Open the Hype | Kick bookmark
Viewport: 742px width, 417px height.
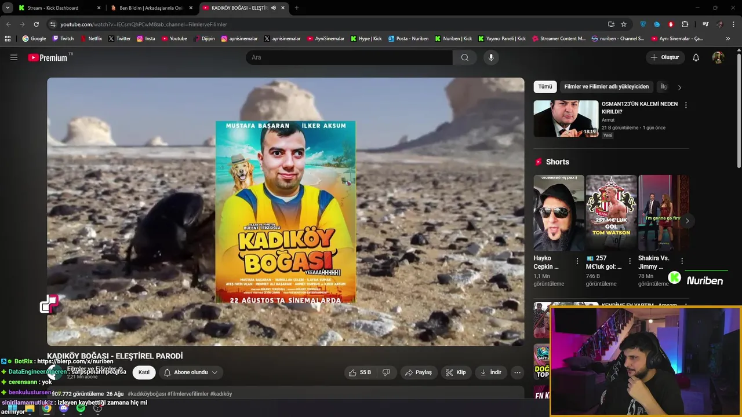point(366,39)
